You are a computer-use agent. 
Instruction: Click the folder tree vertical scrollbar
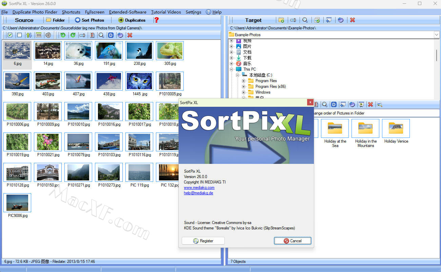[x=437, y=56]
